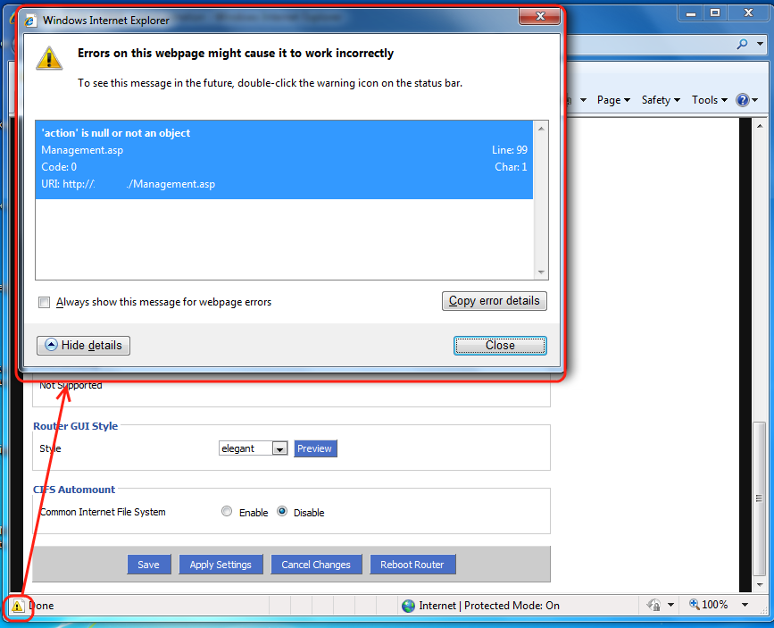Click the Internet zone globe icon
The height and width of the screenshot is (628, 774).
pyautogui.click(x=408, y=606)
